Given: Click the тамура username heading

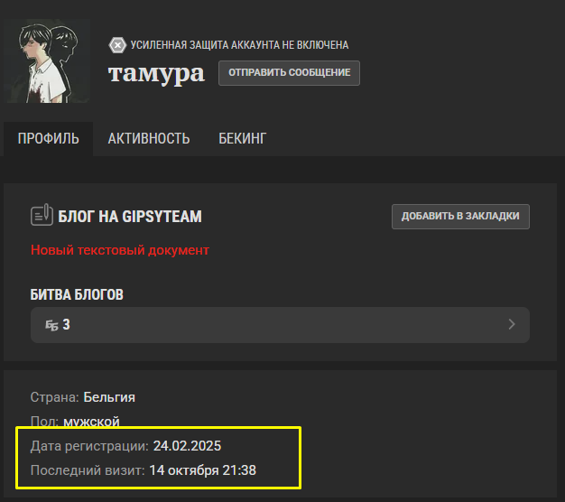Looking at the screenshot, I should pyautogui.click(x=156, y=74).
